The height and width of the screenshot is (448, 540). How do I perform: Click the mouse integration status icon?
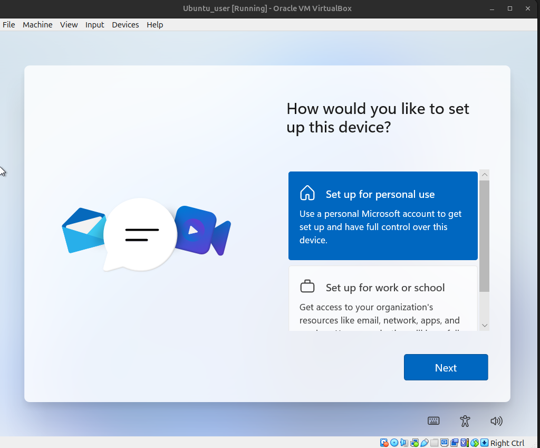tap(475, 443)
